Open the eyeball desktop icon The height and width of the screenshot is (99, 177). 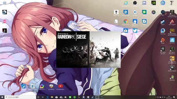click(x=4, y=12)
